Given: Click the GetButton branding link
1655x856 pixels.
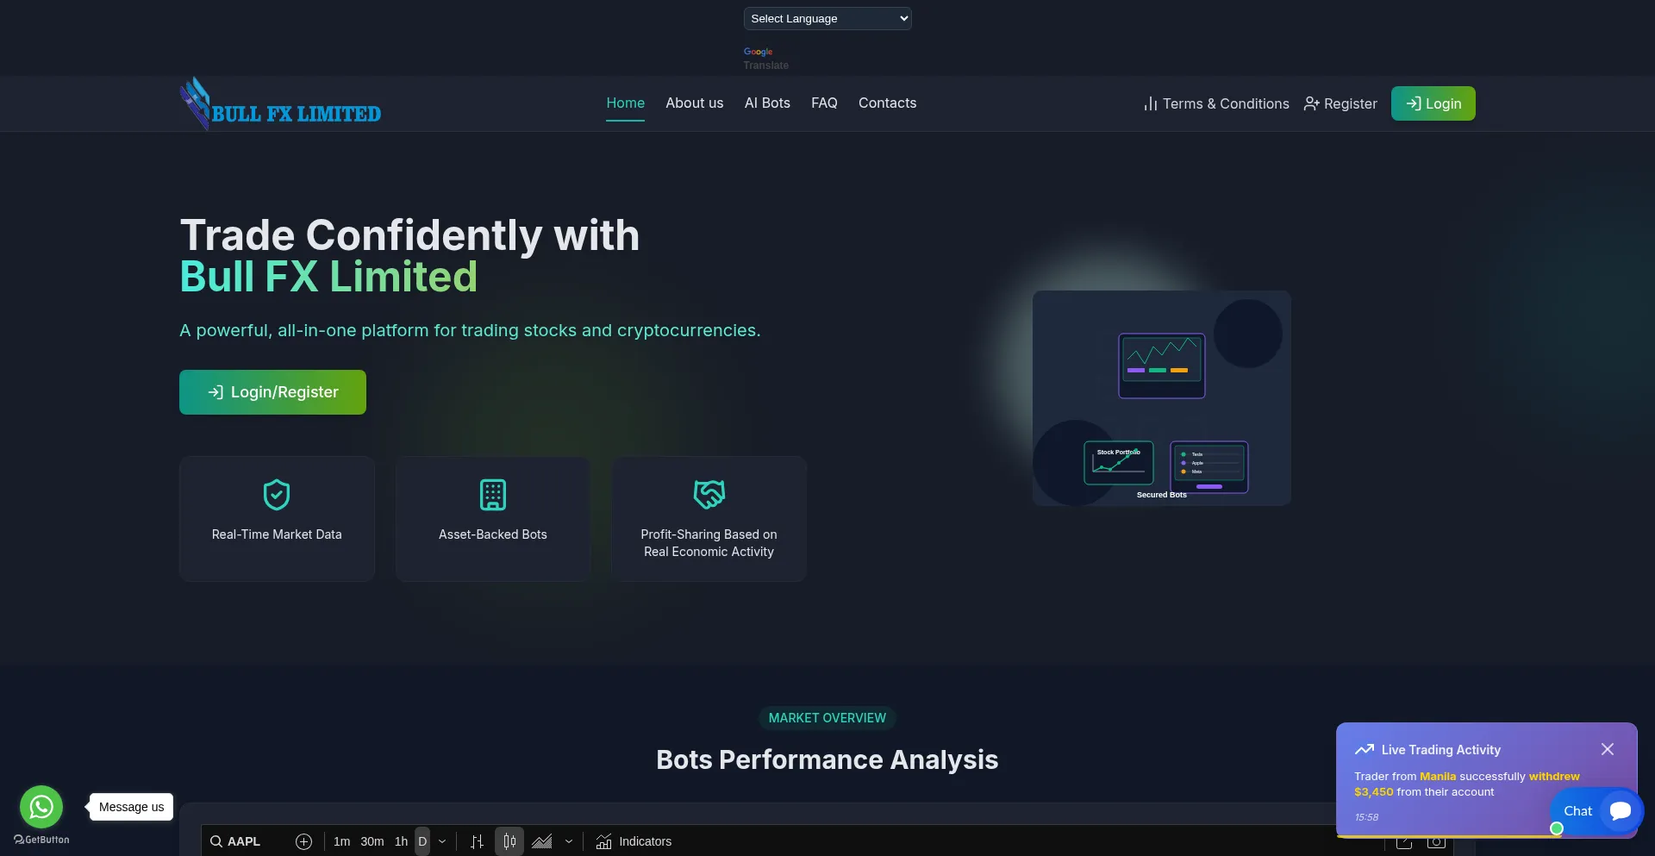Looking at the screenshot, I should (41, 840).
